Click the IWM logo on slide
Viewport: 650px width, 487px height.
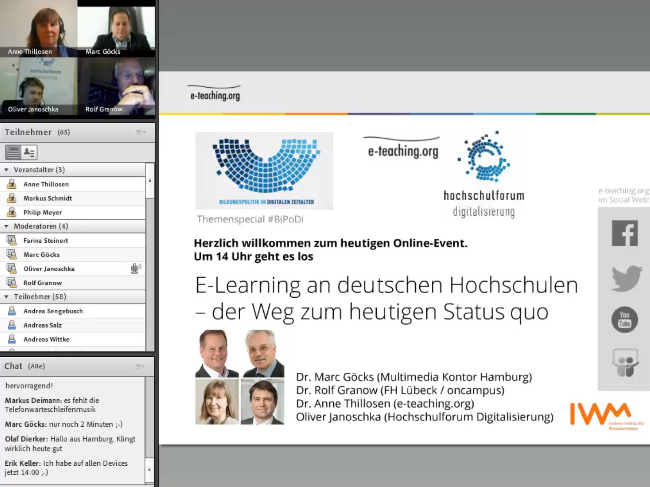[x=607, y=415]
